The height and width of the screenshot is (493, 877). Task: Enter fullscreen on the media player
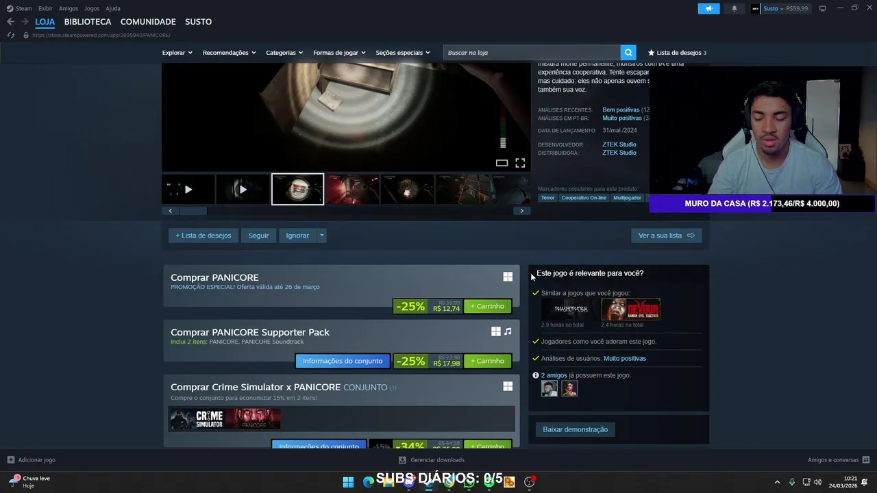coord(520,163)
